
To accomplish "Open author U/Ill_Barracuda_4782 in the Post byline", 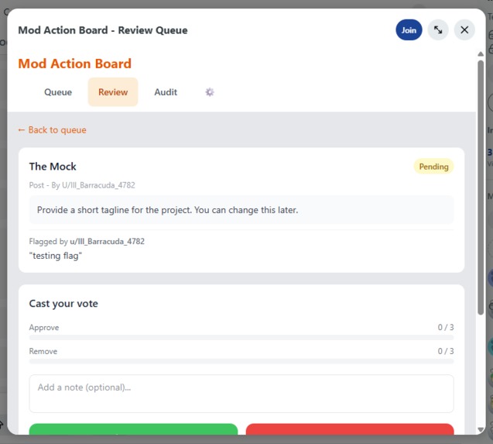I will pyautogui.click(x=98, y=185).
